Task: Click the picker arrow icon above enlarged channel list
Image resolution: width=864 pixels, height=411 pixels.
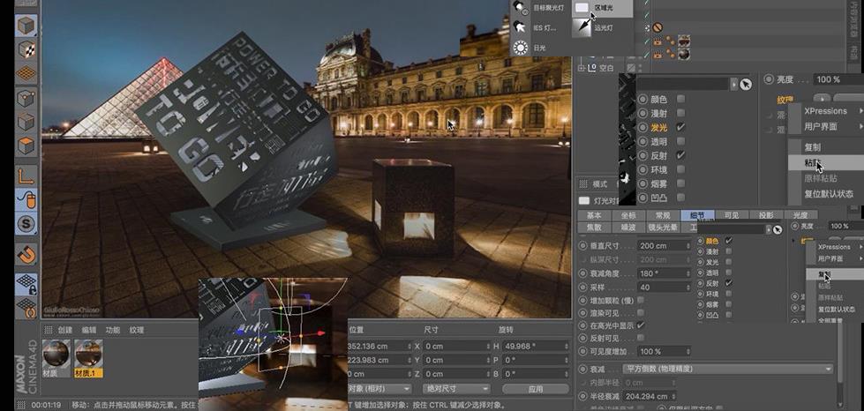Action: [x=745, y=85]
